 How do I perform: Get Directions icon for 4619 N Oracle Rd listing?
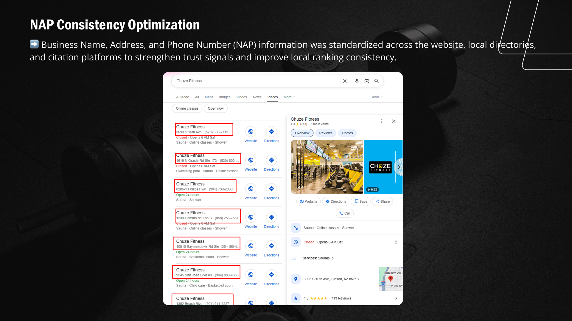pyautogui.click(x=271, y=160)
